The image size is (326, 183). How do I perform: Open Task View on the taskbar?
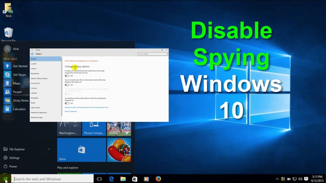tap(99, 179)
